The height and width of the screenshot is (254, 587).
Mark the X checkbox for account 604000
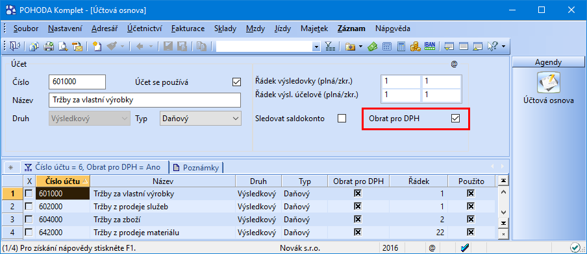pos(29,220)
